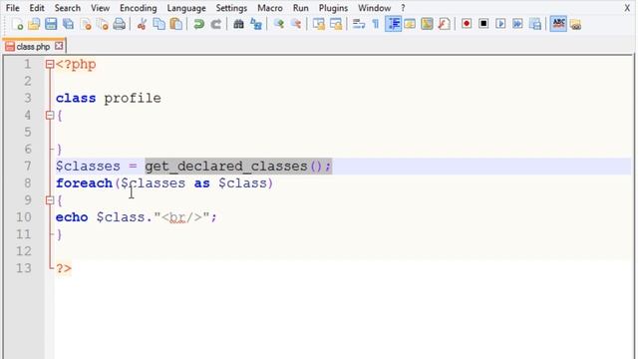Open user defined language icon

410,24
